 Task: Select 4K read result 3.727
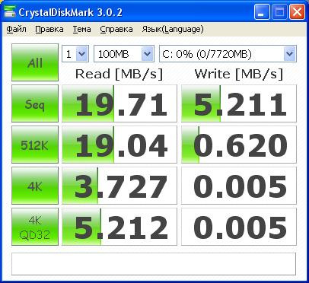(119, 186)
